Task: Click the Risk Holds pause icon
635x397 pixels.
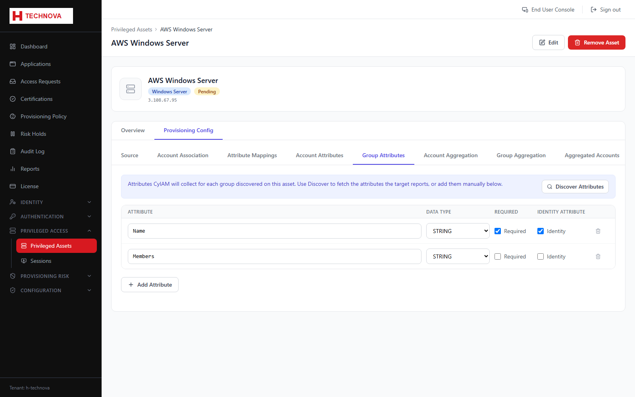Action: tap(13, 134)
